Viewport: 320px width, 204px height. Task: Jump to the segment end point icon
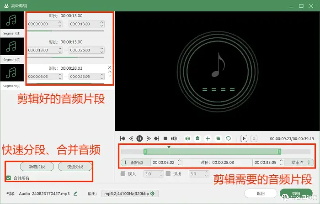click(x=157, y=138)
